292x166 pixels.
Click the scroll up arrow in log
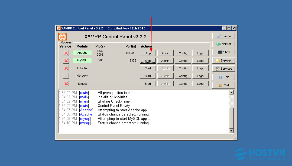[x=232, y=92]
